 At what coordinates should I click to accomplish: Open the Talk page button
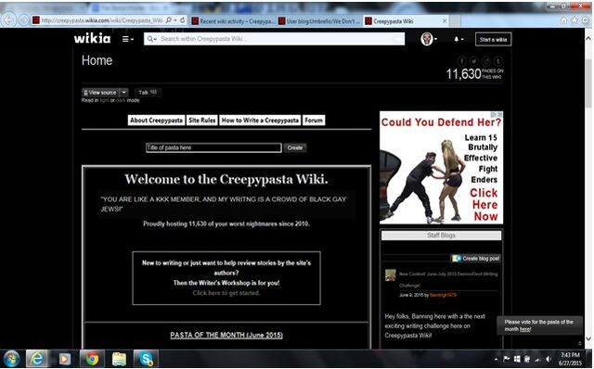[148, 93]
